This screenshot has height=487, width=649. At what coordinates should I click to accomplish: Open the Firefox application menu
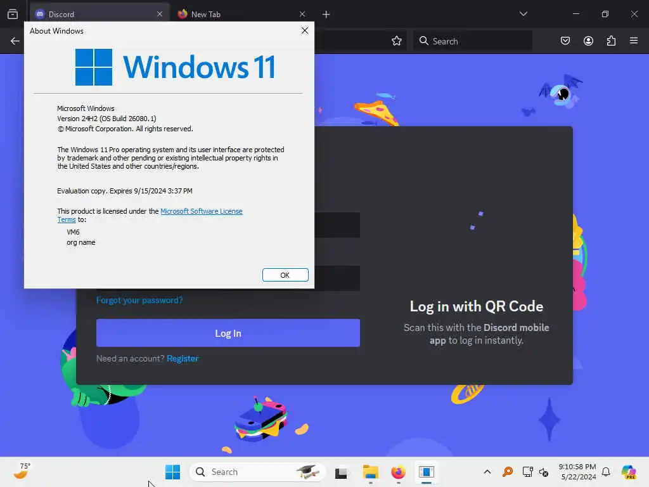634,41
